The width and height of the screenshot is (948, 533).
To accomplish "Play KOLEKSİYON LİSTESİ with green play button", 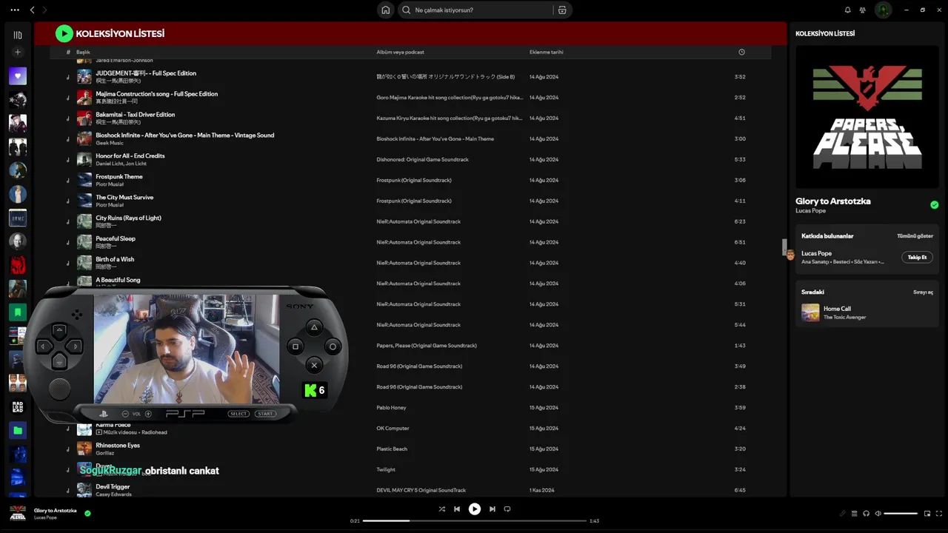I will [64, 33].
